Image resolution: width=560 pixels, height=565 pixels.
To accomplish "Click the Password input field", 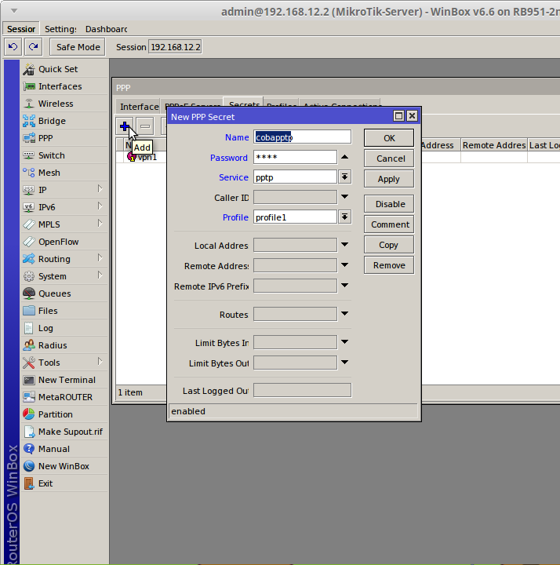I will coord(296,157).
